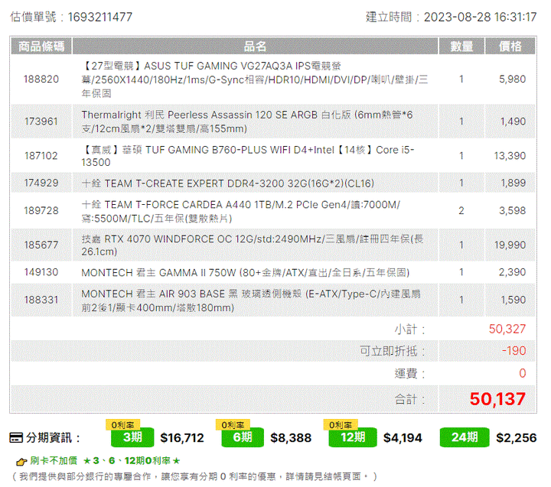Image resolution: width=551 pixels, height=487 pixels.
Task: Click the 合計 label
Action: coord(409,400)
